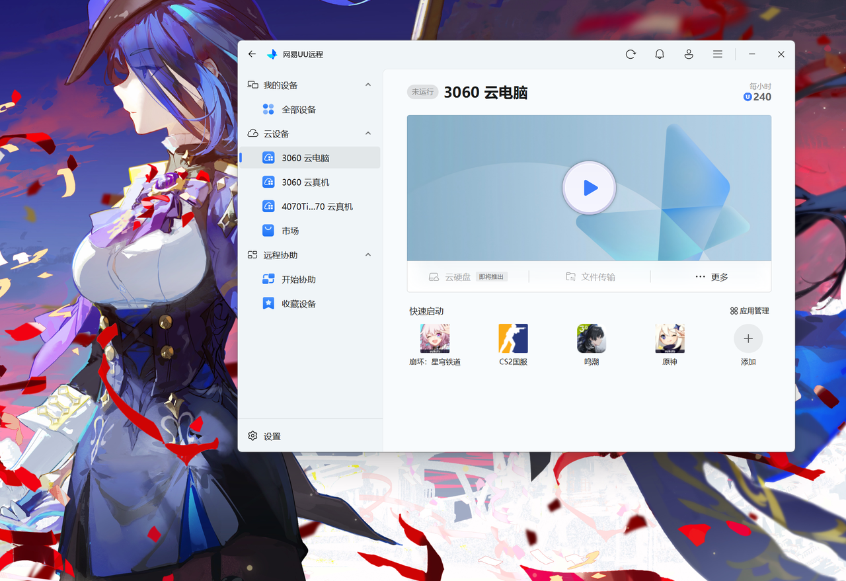Collapse the 云设备 section
This screenshot has height=581, width=846.
(x=368, y=134)
